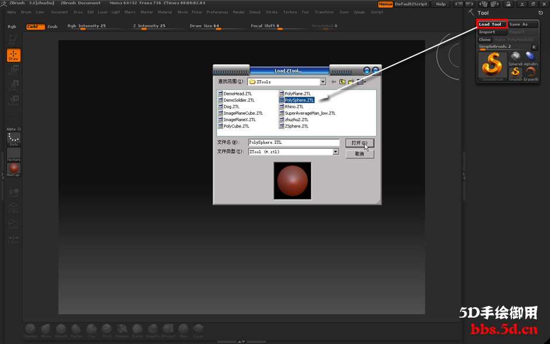The height and width of the screenshot is (344, 550).
Task: Click the Lasso selection icon
Action: click(x=13, y=223)
